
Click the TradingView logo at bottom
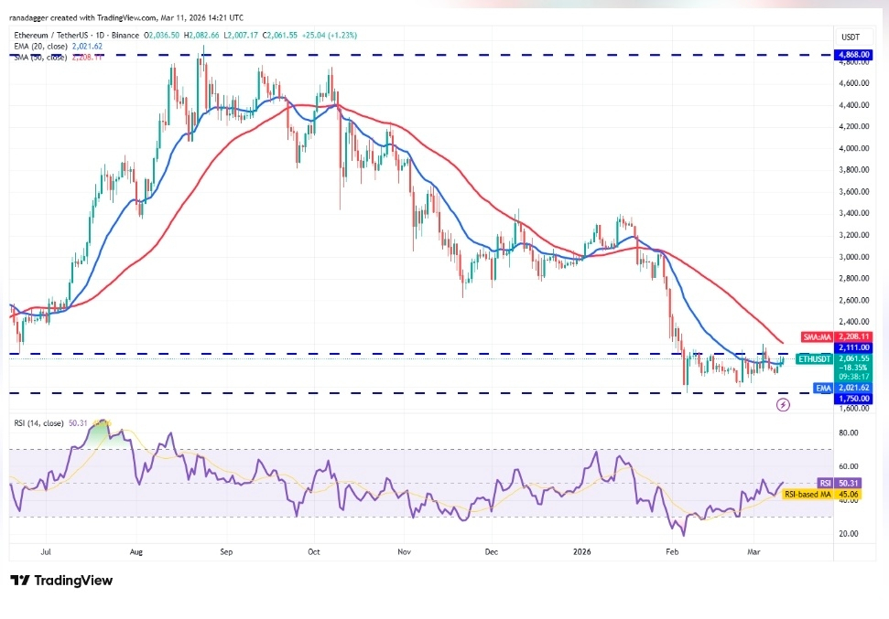(61, 580)
